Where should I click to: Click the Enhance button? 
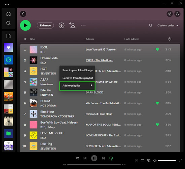45,26
